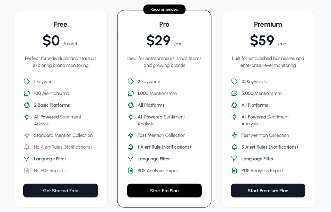Click the lightning icon beside Standard Mention Collection
This screenshot has width=331, height=212.
coord(27,135)
